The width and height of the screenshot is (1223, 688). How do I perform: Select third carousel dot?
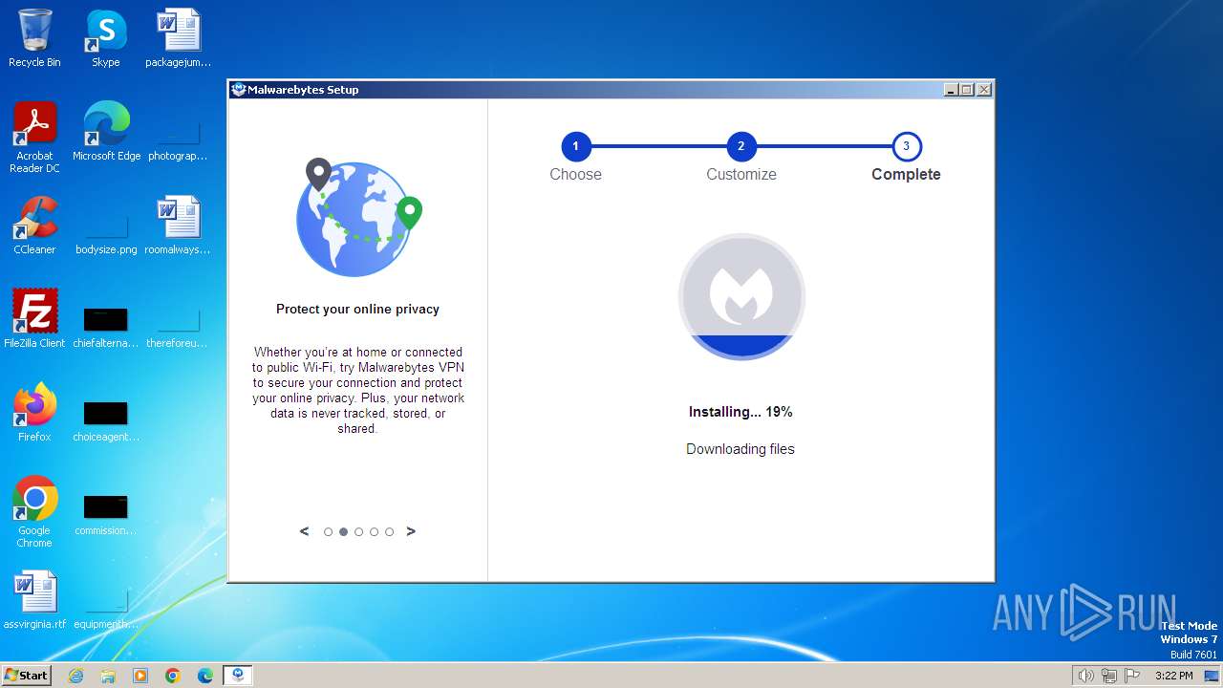point(359,532)
